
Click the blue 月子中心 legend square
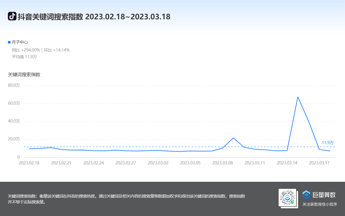point(9,42)
